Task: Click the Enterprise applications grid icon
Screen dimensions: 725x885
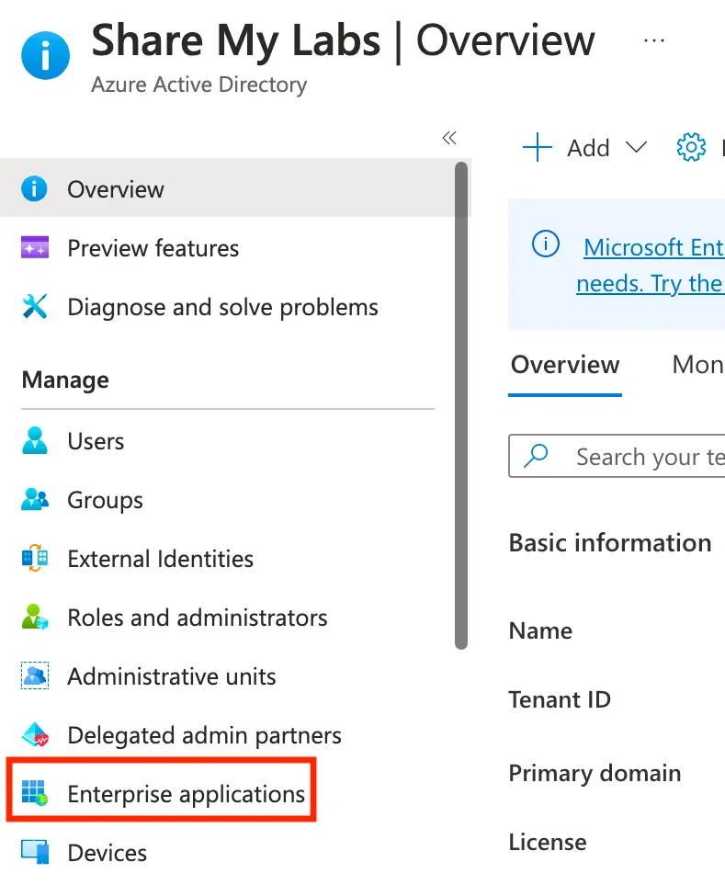Action: click(35, 794)
